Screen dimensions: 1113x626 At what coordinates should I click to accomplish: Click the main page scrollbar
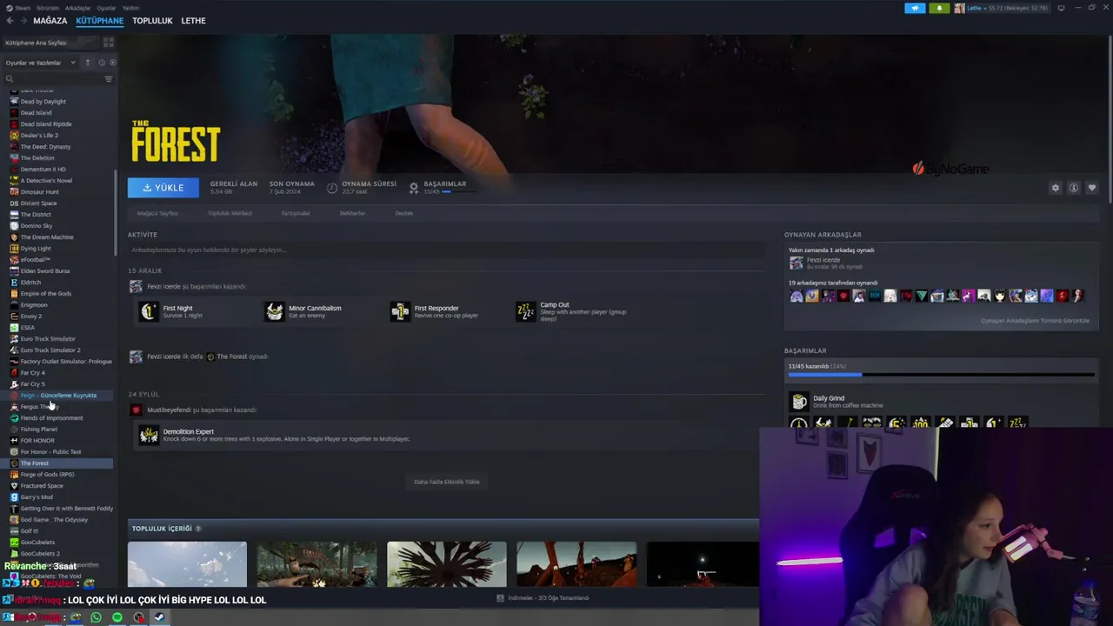[x=1110, y=121]
